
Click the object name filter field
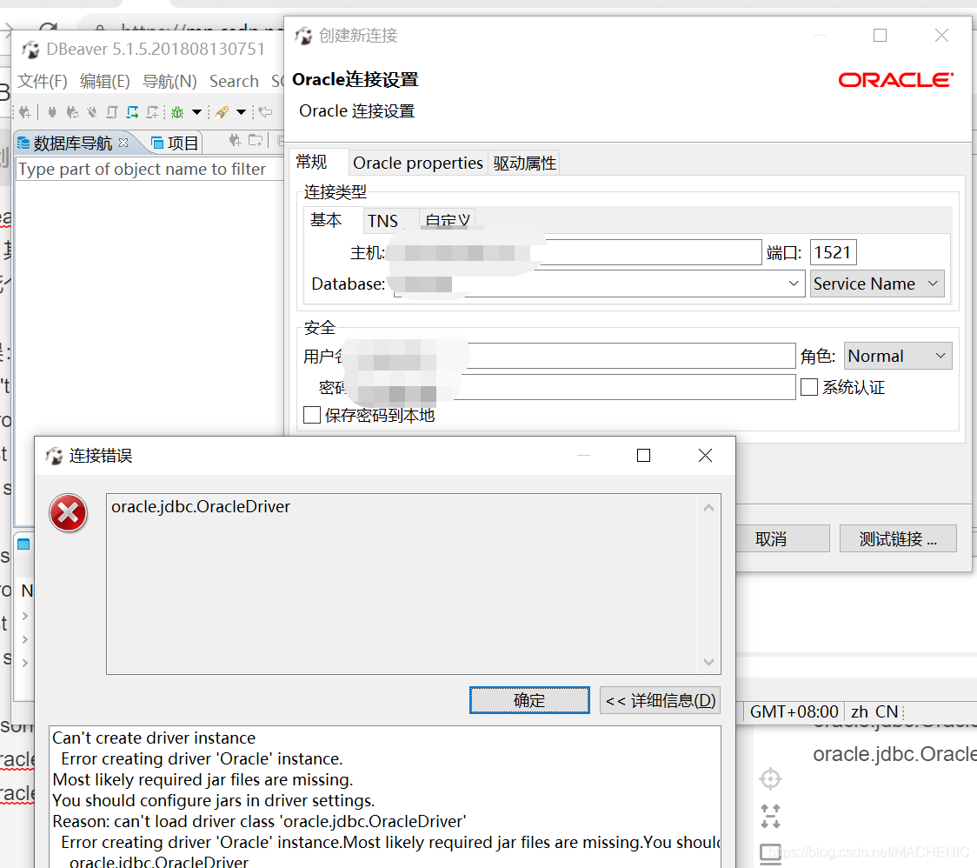pos(148,169)
